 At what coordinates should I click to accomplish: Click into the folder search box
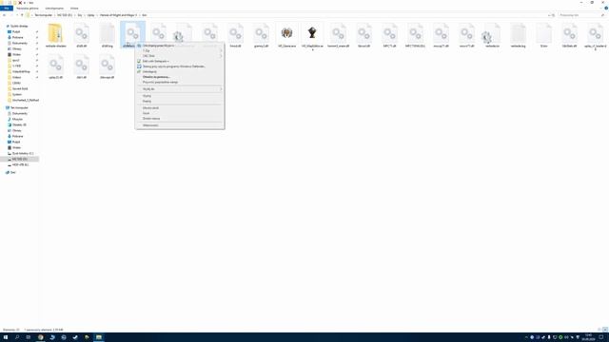581,15
